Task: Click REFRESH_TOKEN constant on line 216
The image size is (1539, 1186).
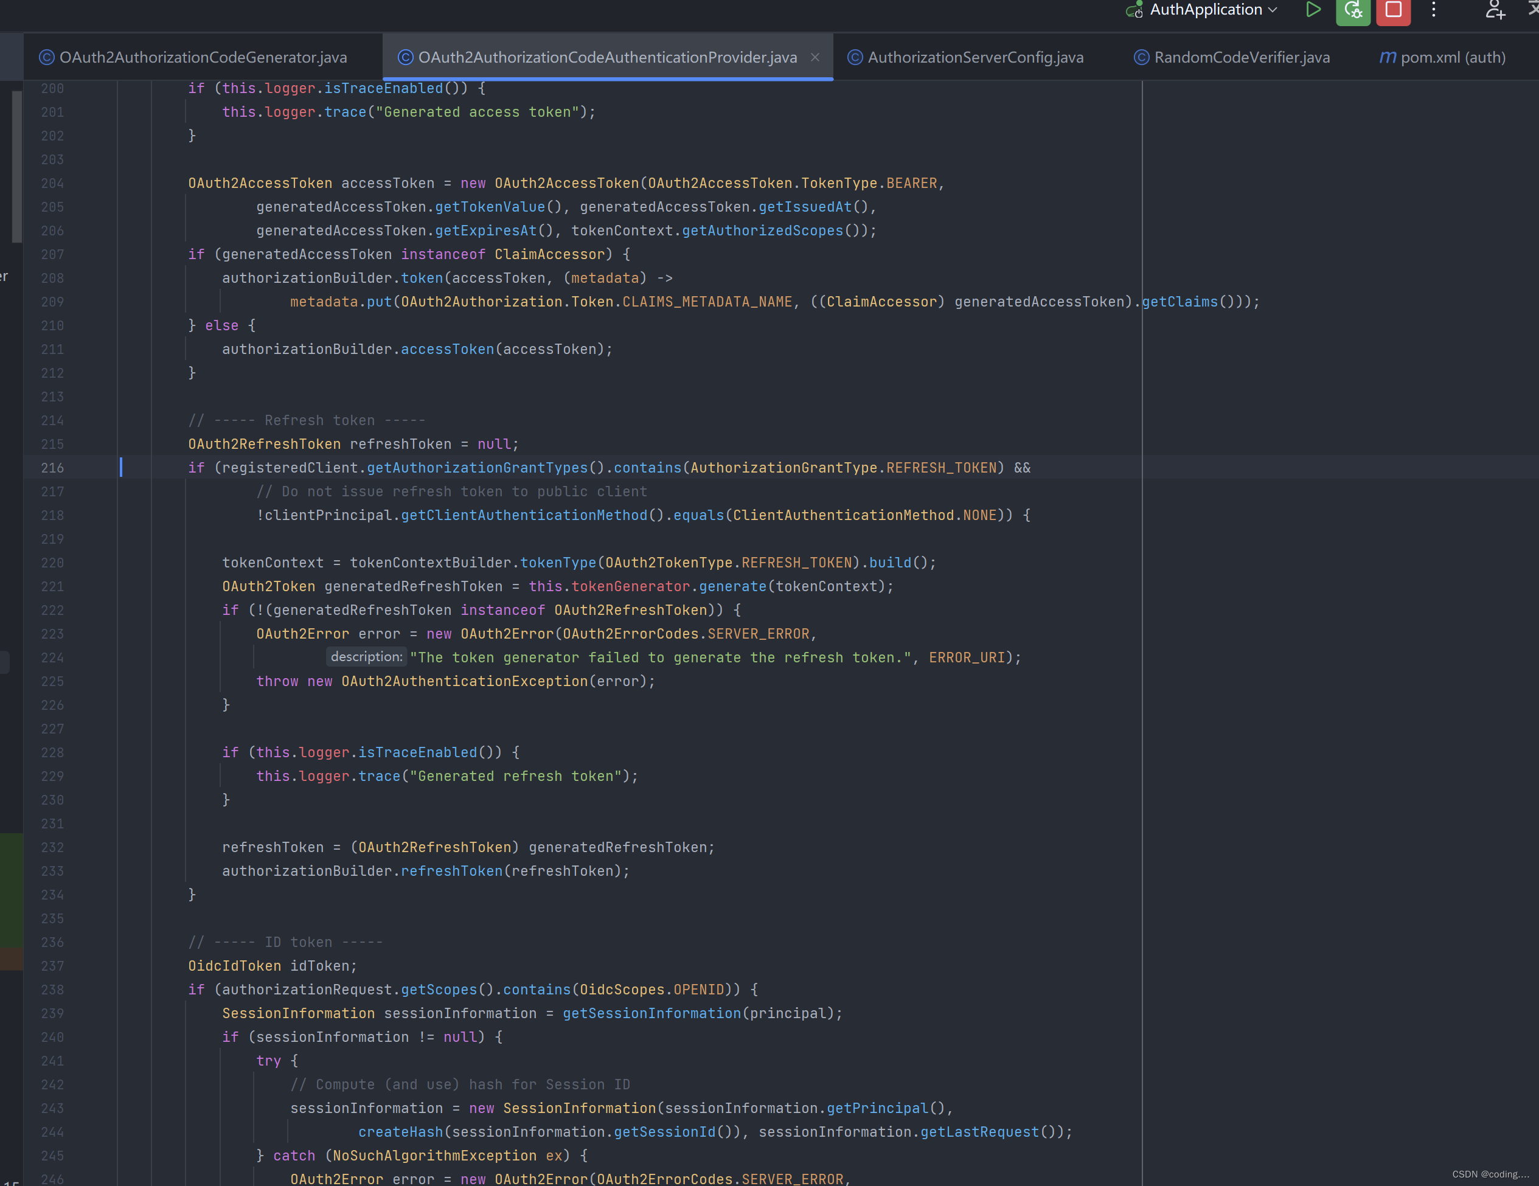Action: point(942,468)
